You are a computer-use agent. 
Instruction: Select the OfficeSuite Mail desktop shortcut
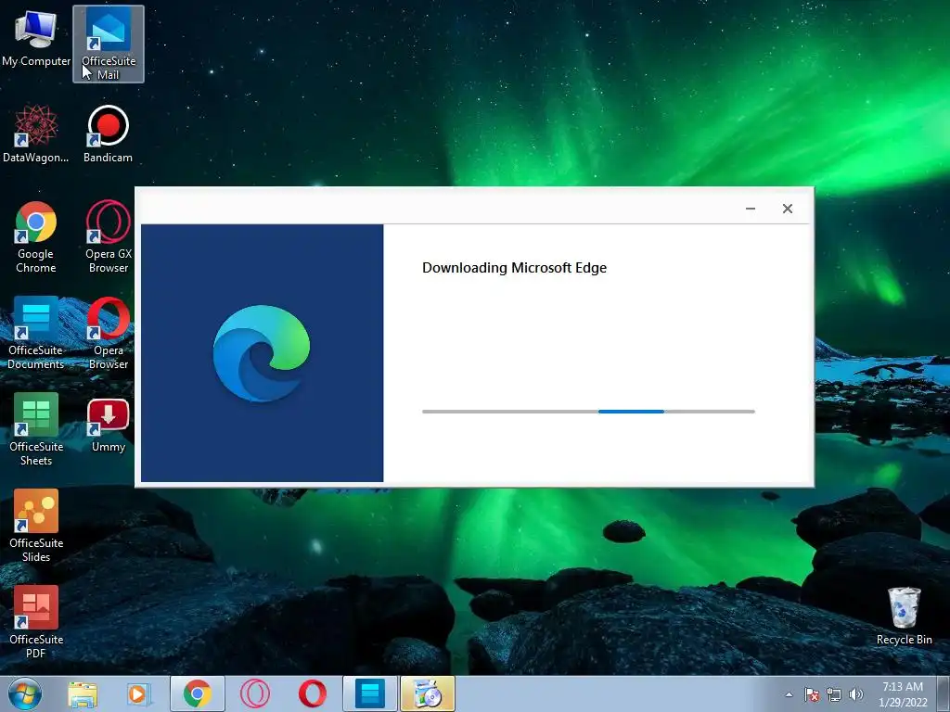click(109, 44)
